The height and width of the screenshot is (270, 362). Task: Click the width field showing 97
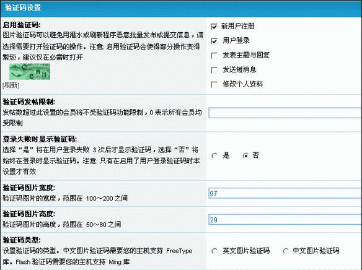(285, 193)
